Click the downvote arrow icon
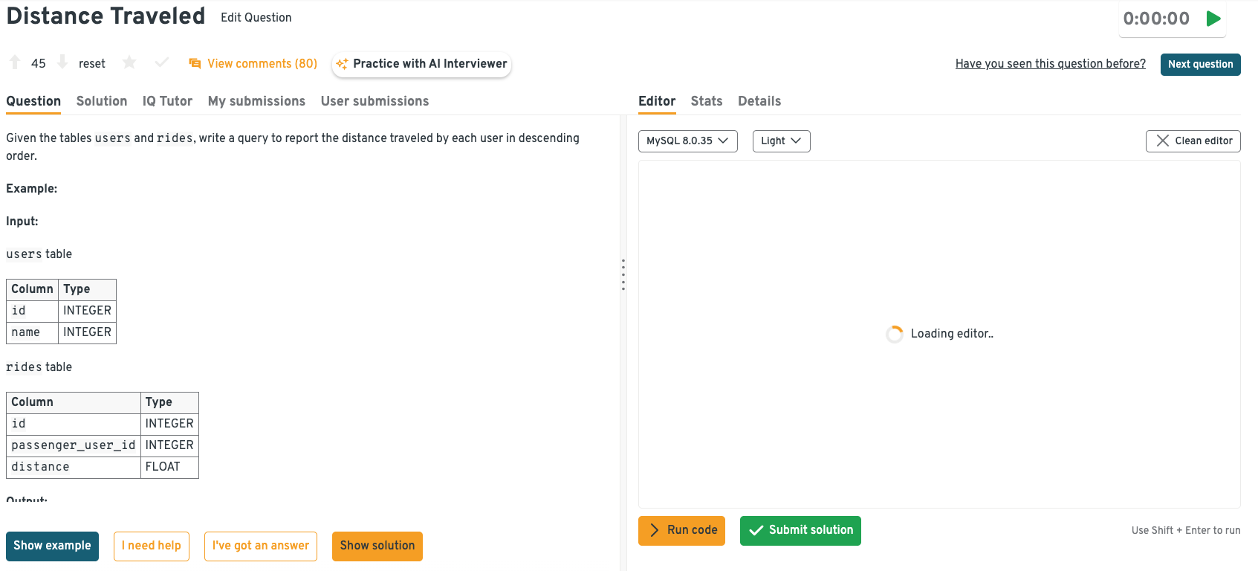 [x=62, y=62]
